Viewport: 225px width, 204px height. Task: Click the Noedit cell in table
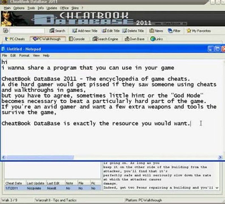click(x=52, y=188)
